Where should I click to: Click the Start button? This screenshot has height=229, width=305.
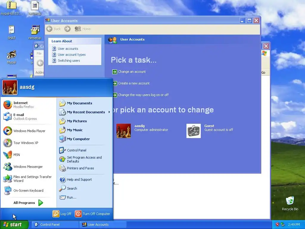(x=14, y=225)
